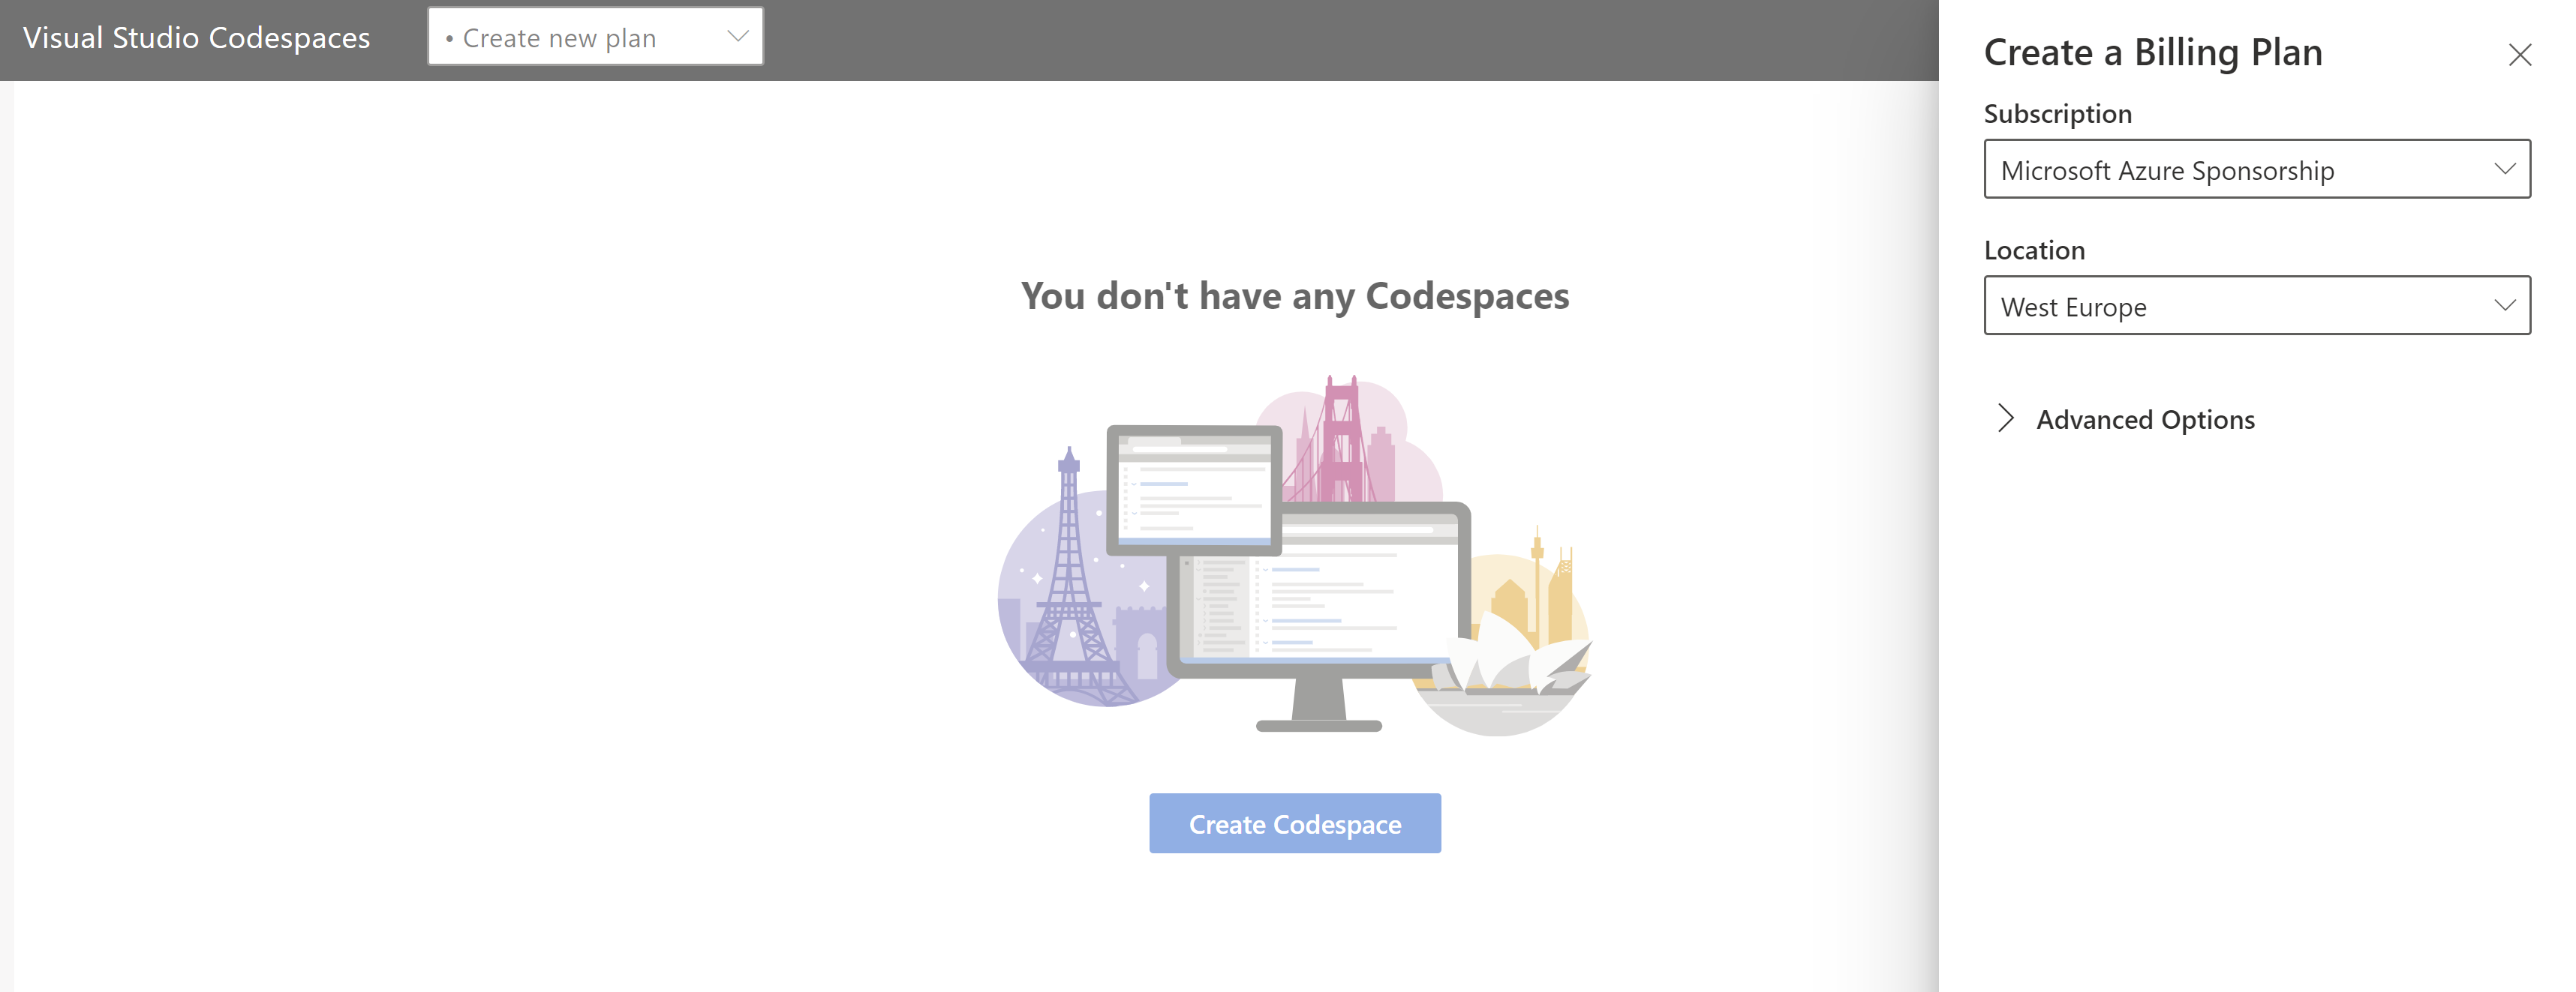Click the You don't have any Codespaces heading
This screenshot has width=2576, height=992.
[1294, 295]
